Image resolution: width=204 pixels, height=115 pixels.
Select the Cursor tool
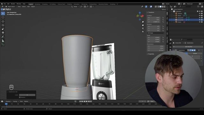[x=3, y=17]
